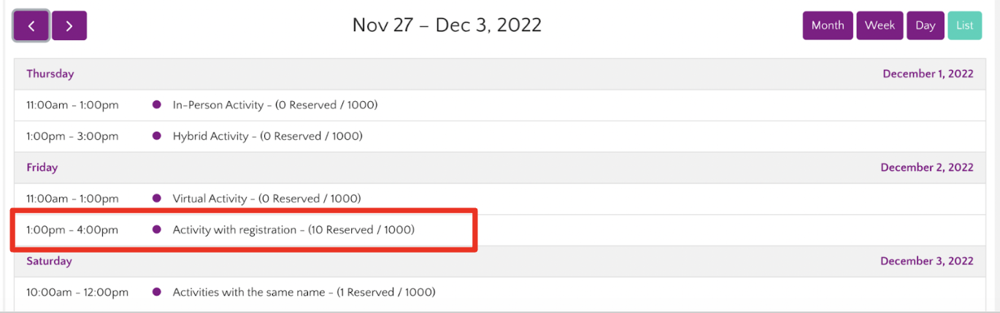
Task: Select the List view button
Action: [964, 25]
